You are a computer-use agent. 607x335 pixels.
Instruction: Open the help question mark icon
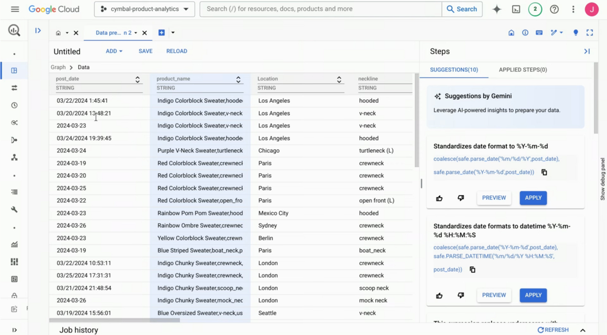[554, 9]
